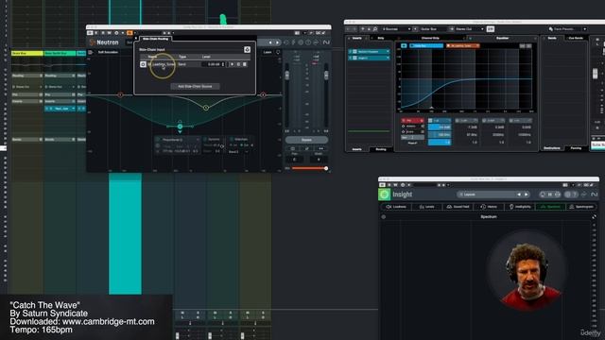Image resolution: width=605 pixels, height=340 pixels.
Task: Delete the side-chain source row
Action: [x=245, y=64]
